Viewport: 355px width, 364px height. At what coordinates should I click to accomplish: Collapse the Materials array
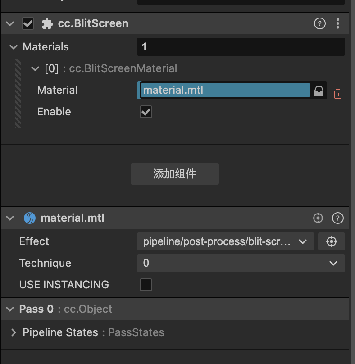click(x=14, y=47)
